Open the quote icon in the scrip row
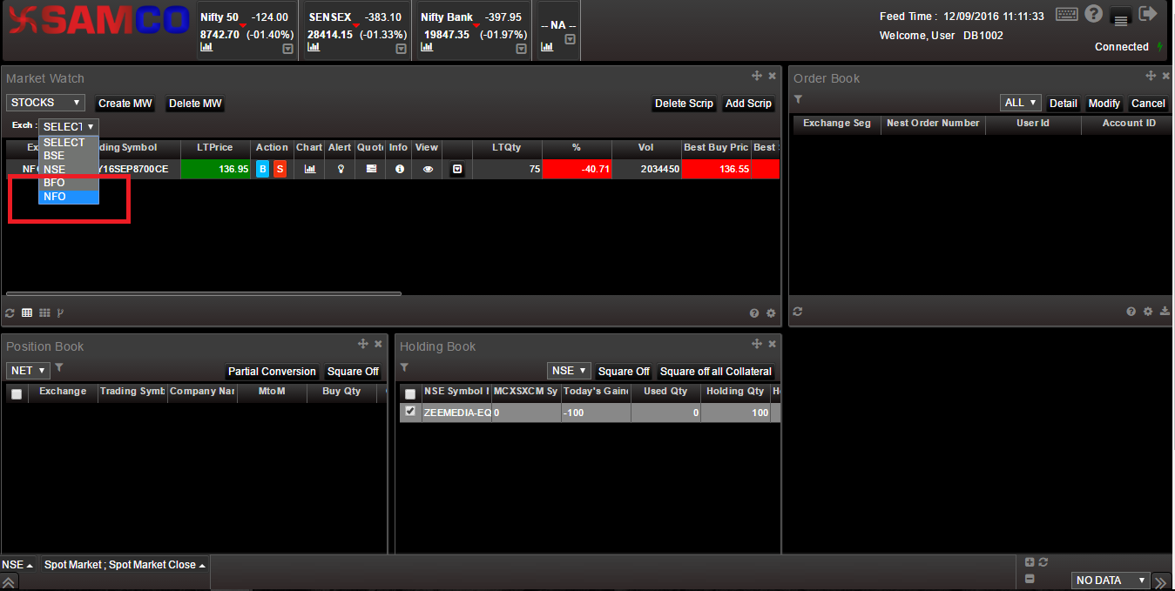 pos(371,169)
